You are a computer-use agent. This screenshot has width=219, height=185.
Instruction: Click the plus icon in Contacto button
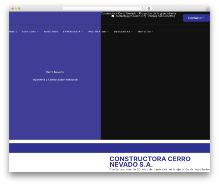click(203, 18)
